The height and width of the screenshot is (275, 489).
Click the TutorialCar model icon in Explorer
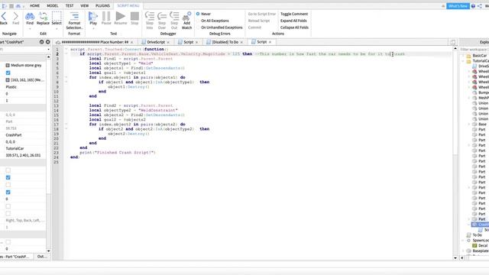coord(468,61)
